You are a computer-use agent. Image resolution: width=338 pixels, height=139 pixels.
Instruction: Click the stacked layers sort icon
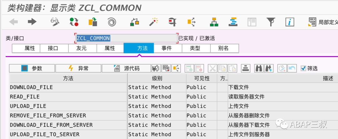pyautogui.click(x=246, y=69)
